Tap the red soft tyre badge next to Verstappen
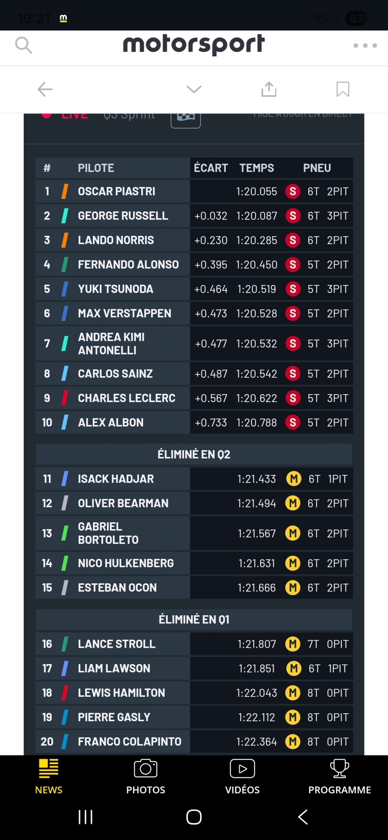The image size is (388, 840). coord(293,313)
